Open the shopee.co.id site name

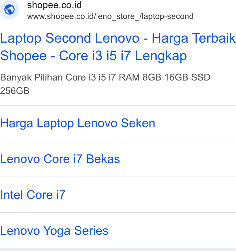click(54, 5)
